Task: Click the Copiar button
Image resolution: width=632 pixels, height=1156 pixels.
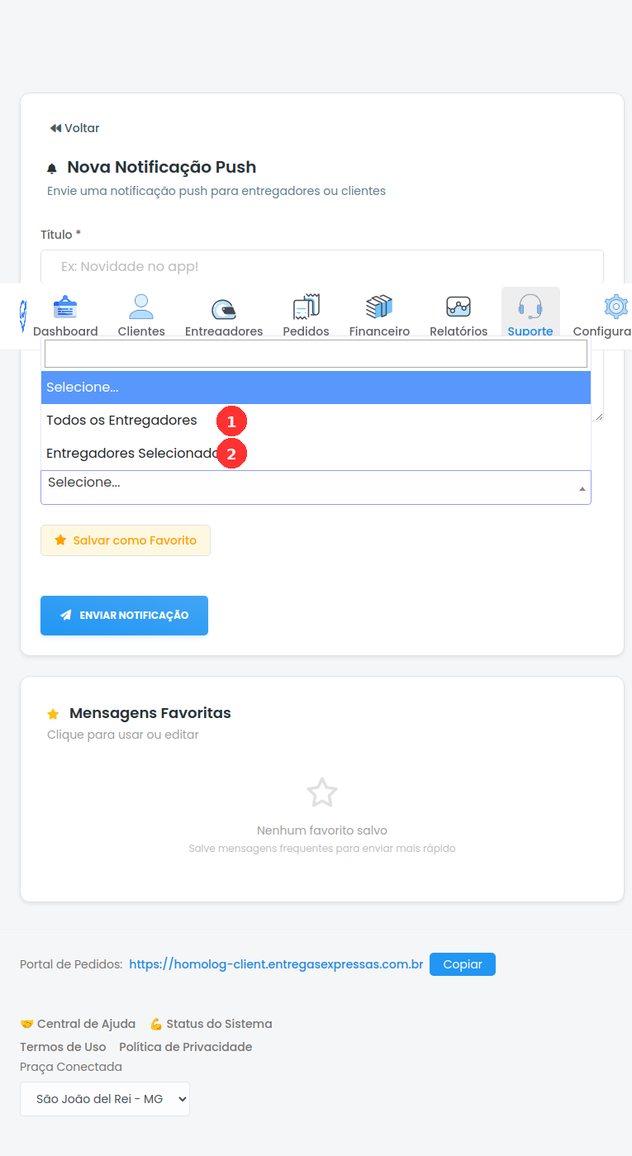Action: coord(463,964)
